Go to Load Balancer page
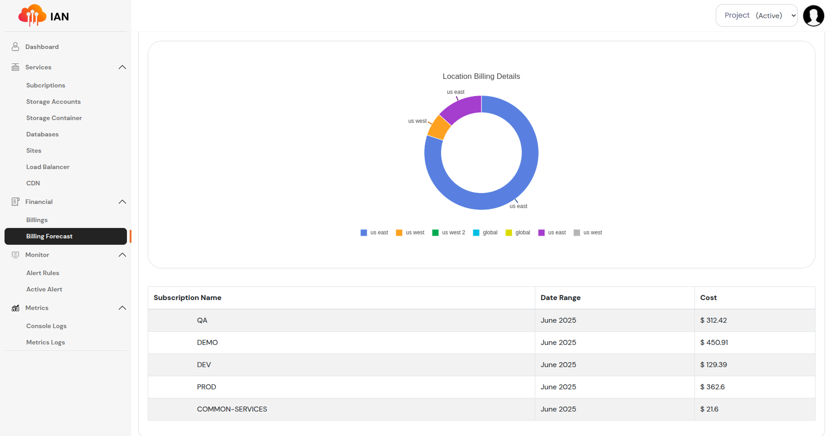This screenshot has height=436, width=830. click(x=48, y=167)
